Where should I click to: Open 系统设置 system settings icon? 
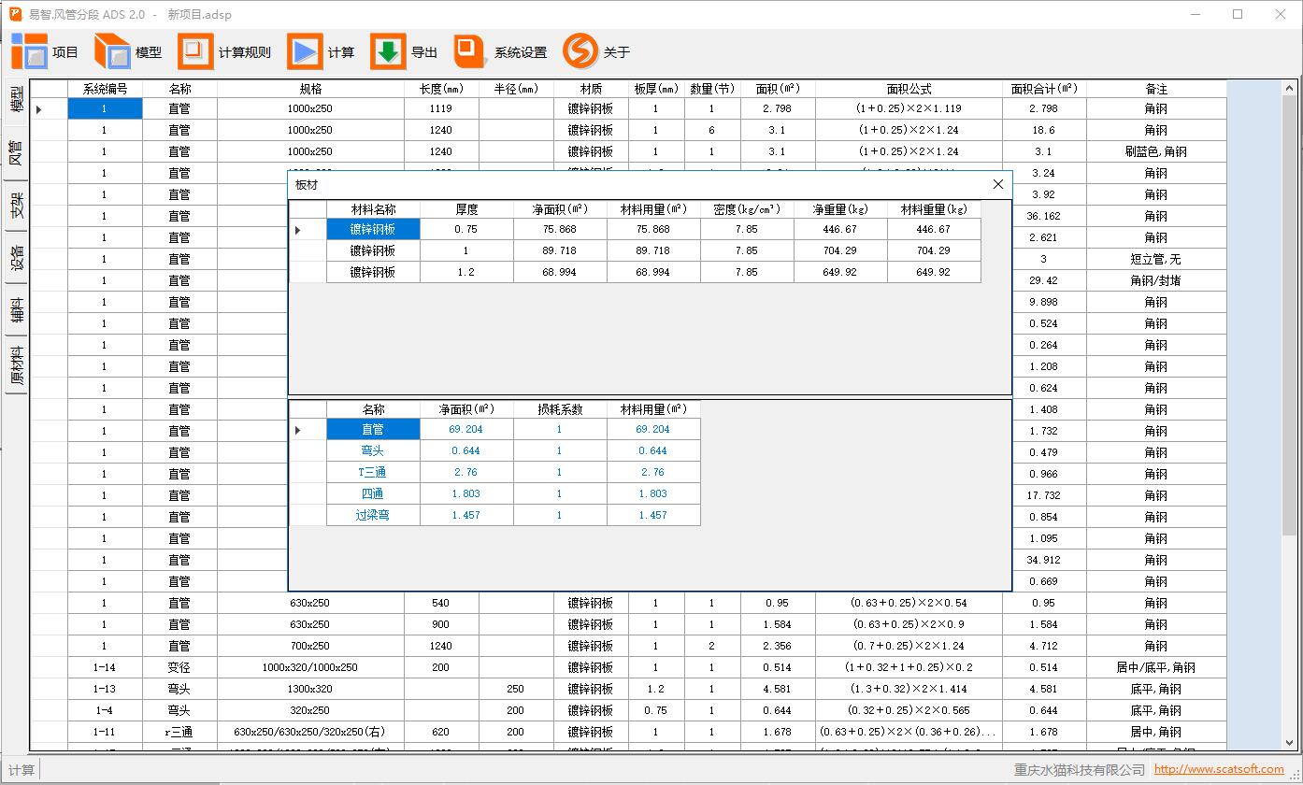point(471,52)
